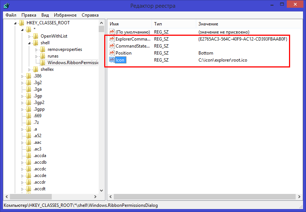Sort by the Имя column header

[129, 24]
